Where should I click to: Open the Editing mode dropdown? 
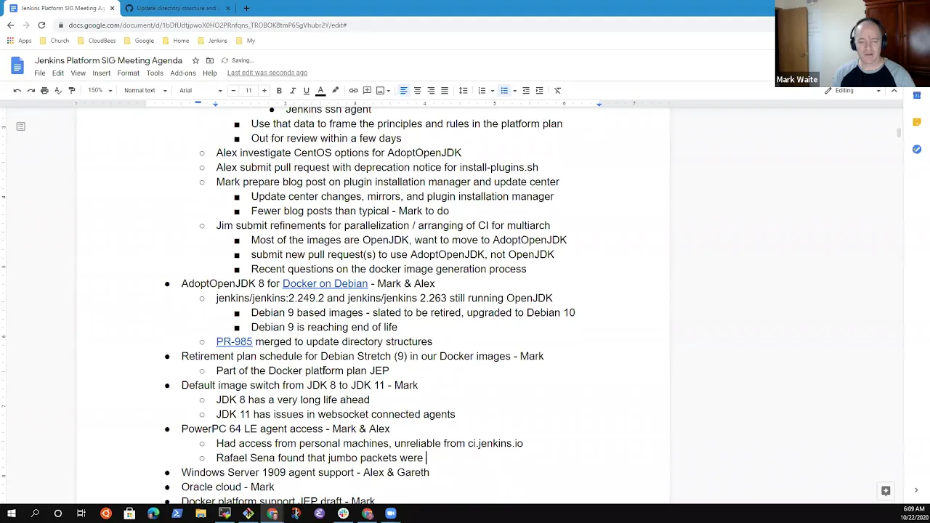click(854, 91)
